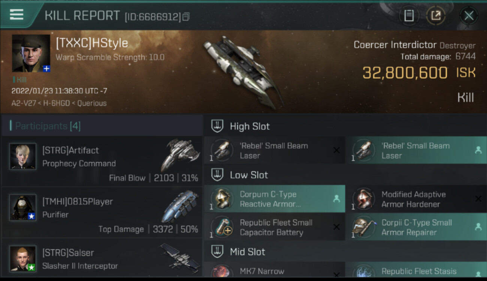Screen dimensions: 487x281
Task: Copy the kill report ID
Action: (186, 16)
